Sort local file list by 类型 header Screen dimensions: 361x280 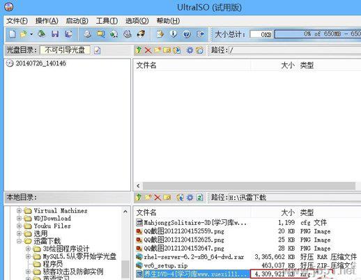tap(307, 212)
